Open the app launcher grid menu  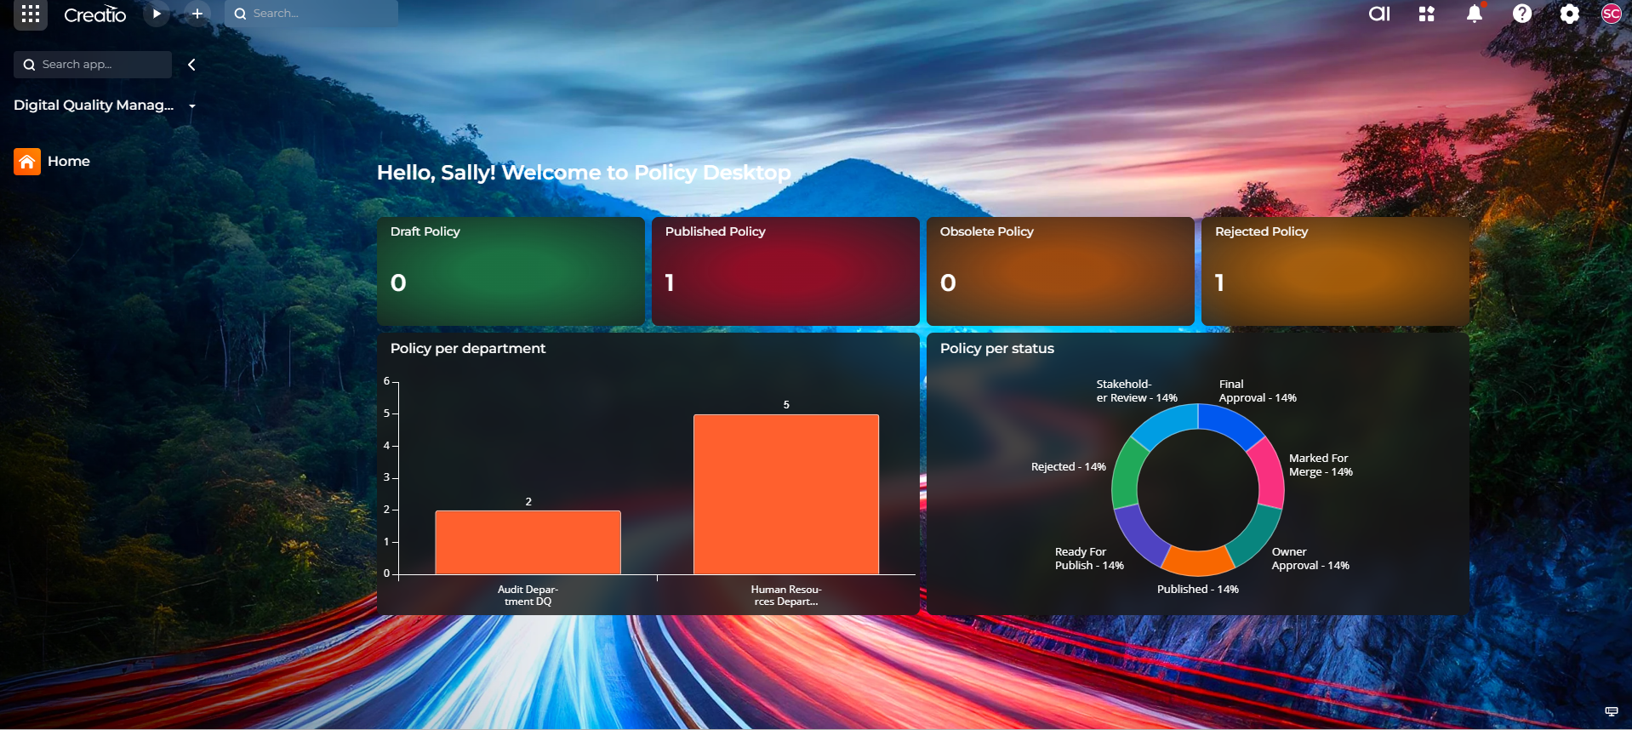pyautogui.click(x=31, y=14)
